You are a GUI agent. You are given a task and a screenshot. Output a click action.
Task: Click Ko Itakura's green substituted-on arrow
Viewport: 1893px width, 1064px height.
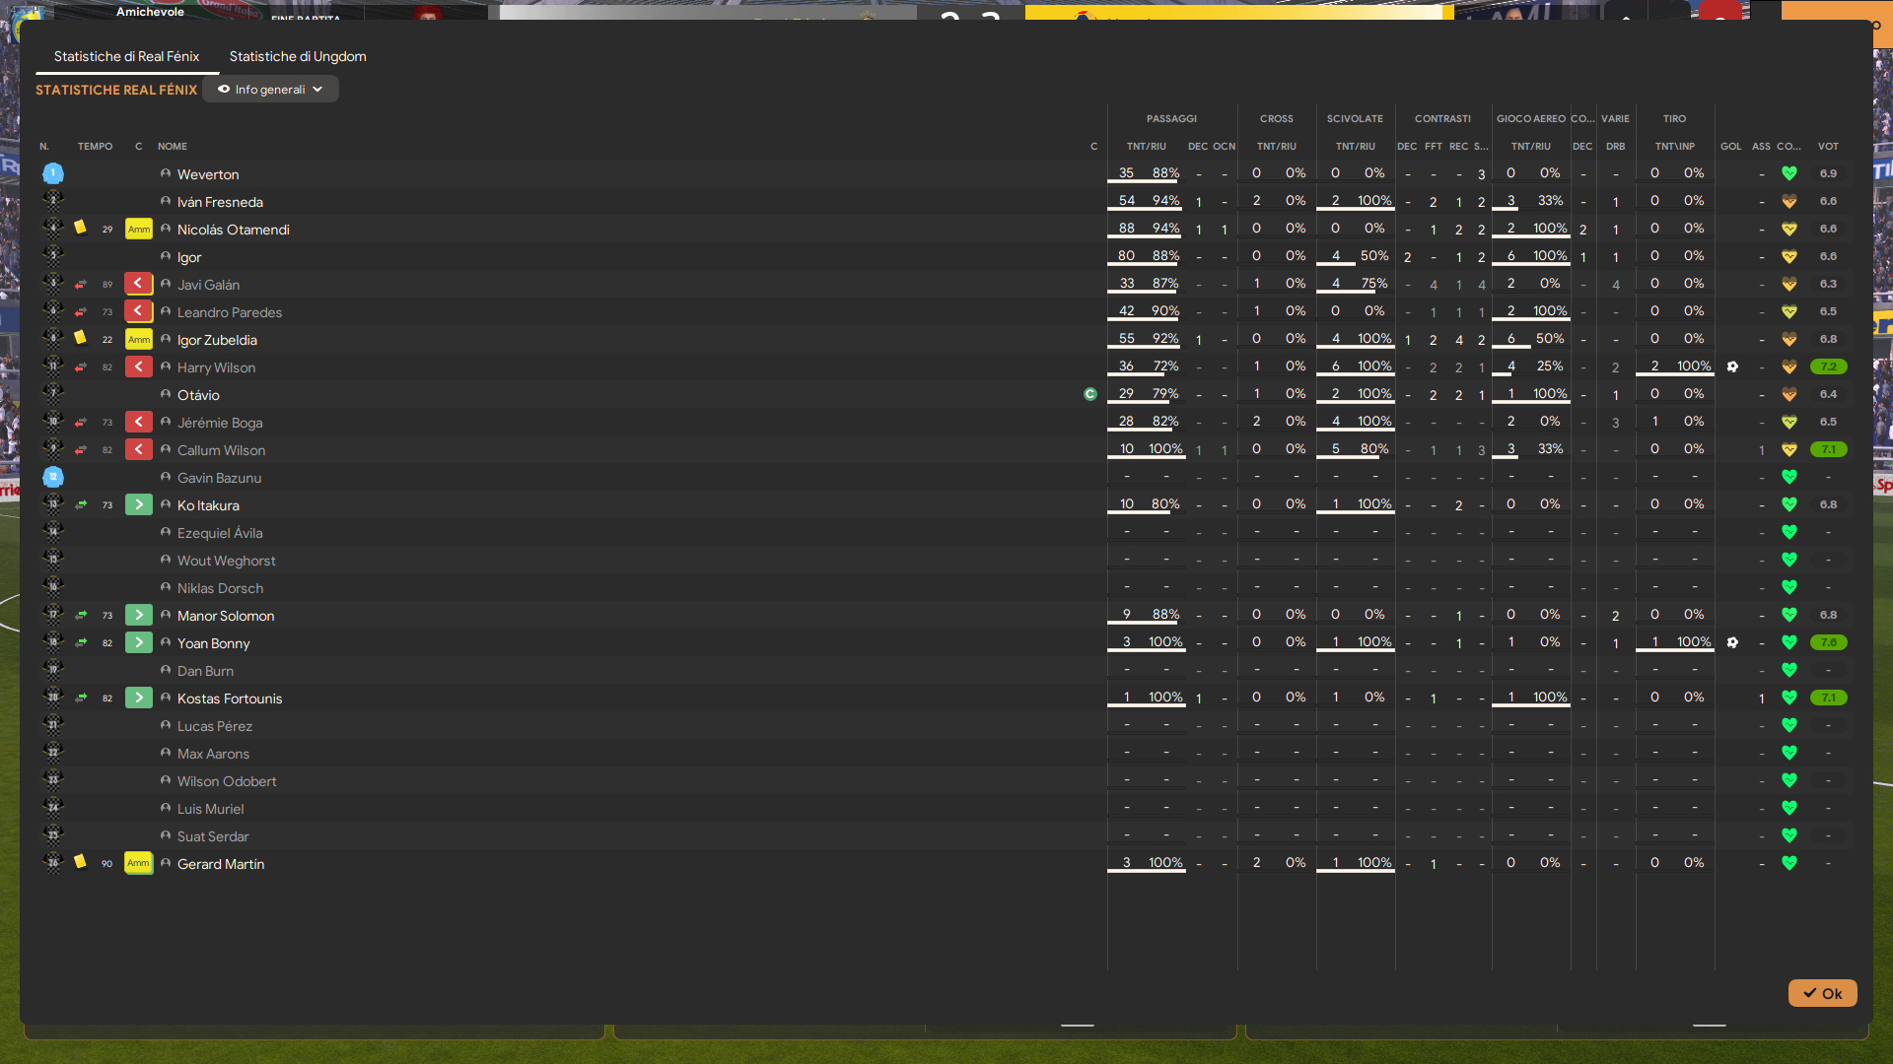point(139,504)
